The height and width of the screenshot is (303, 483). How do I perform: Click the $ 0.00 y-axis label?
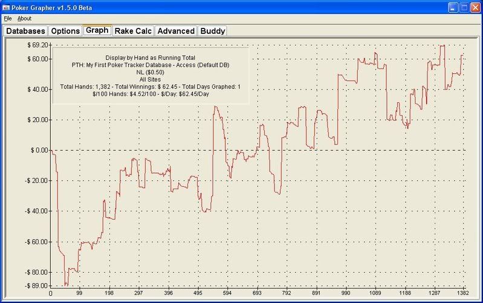tap(38, 150)
